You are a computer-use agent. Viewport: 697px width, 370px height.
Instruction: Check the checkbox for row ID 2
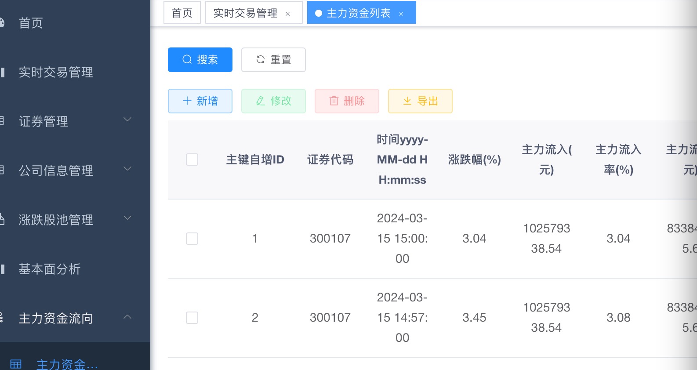click(x=192, y=318)
